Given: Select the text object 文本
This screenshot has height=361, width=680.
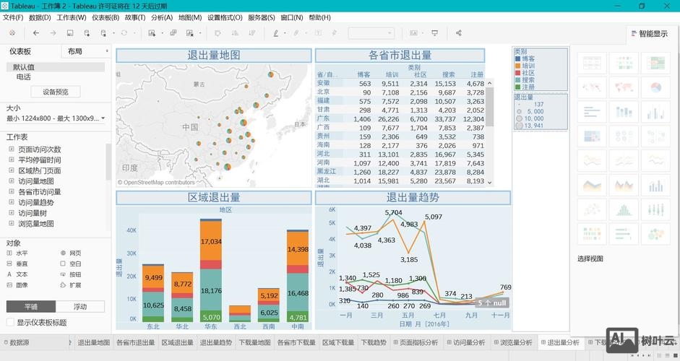Looking at the screenshot, I should pyautogui.click(x=18, y=274).
